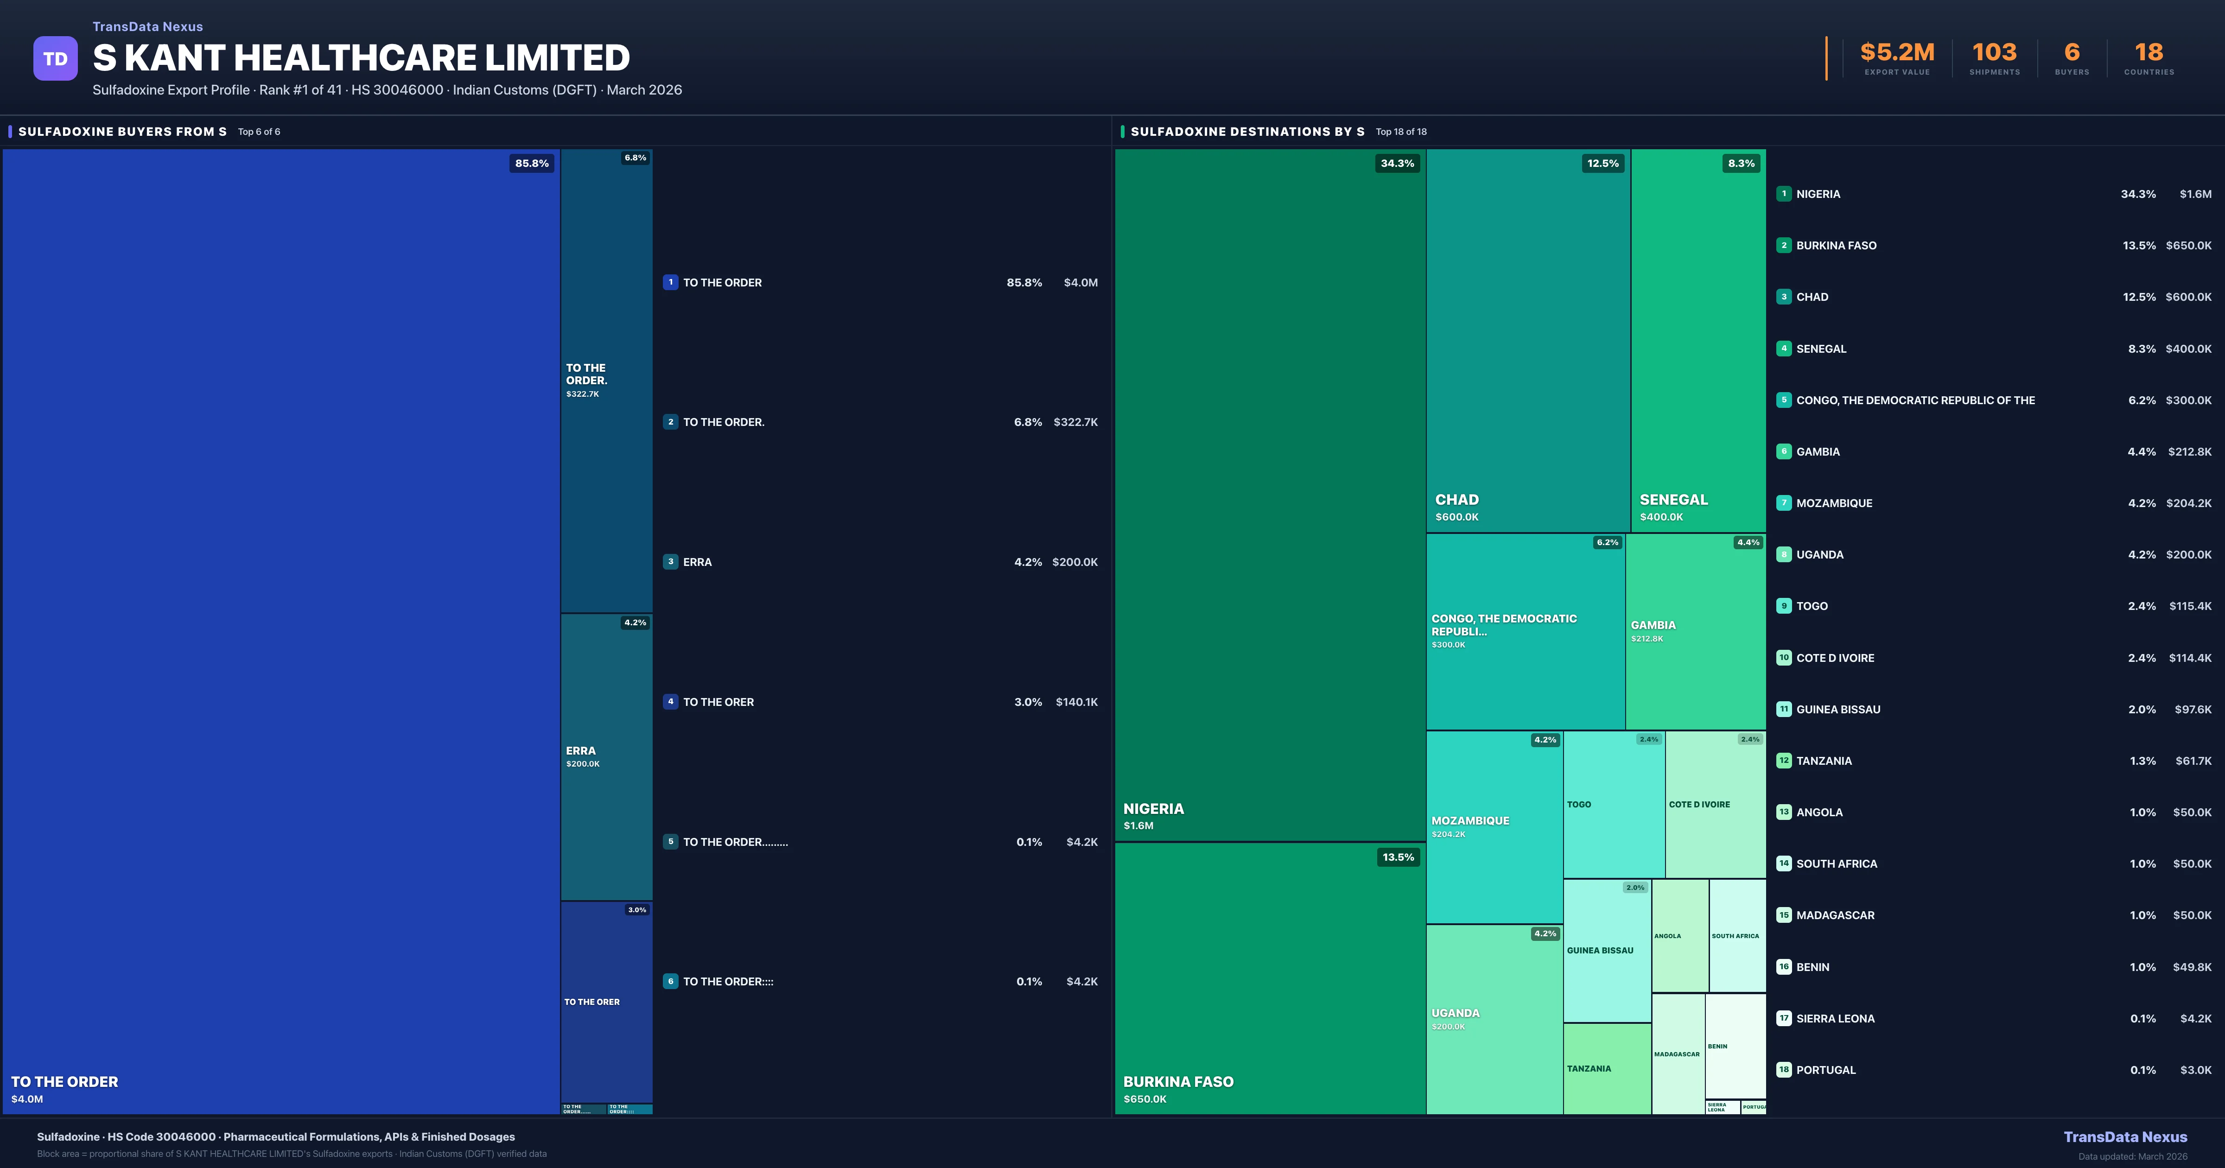
Task: Select the Senegal rank badge numbered 4
Action: pos(1784,348)
